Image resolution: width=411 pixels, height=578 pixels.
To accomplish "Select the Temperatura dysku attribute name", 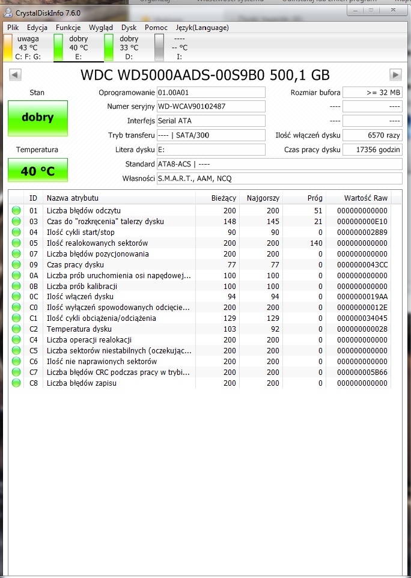I will [79, 329].
